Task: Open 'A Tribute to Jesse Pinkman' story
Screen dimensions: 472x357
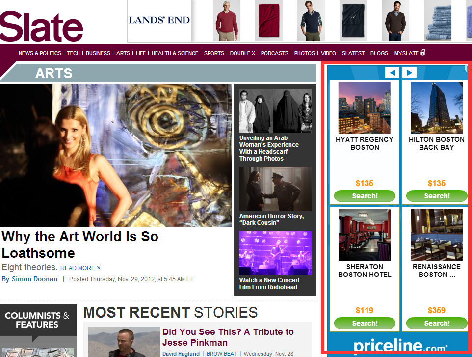Action: [x=228, y=337]
